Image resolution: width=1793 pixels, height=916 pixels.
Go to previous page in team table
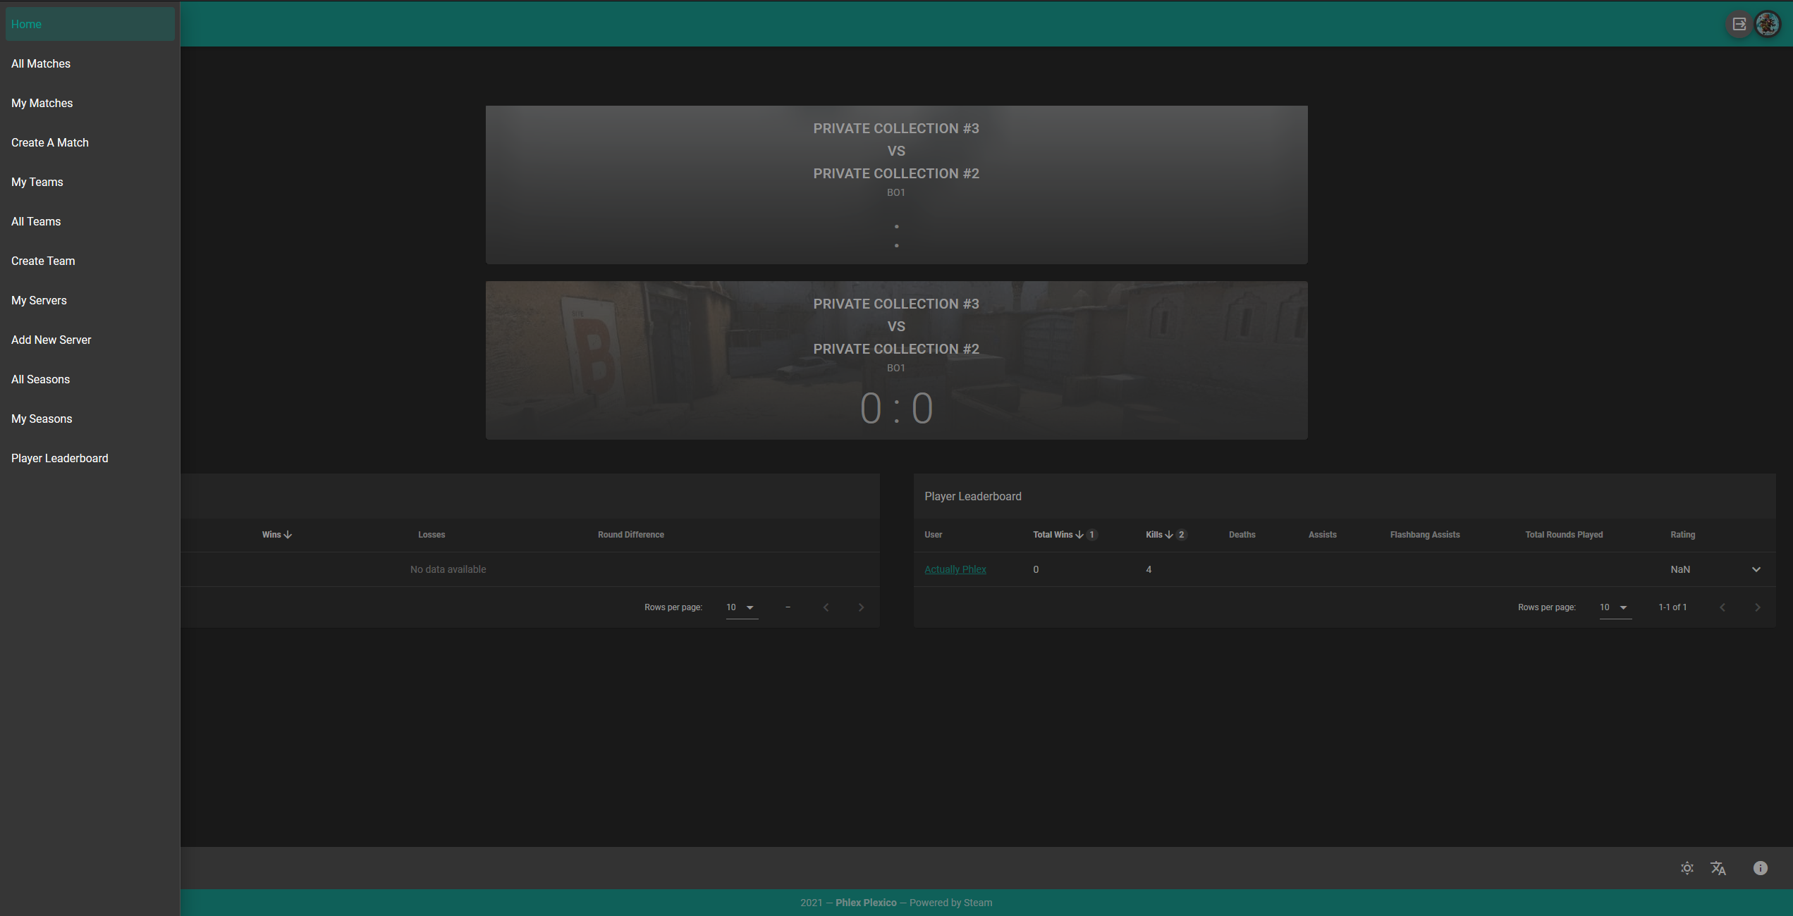[x=826, y=607]
